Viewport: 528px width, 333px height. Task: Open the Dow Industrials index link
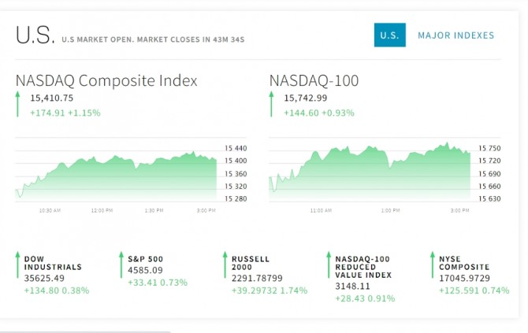[x=53, y=263]
